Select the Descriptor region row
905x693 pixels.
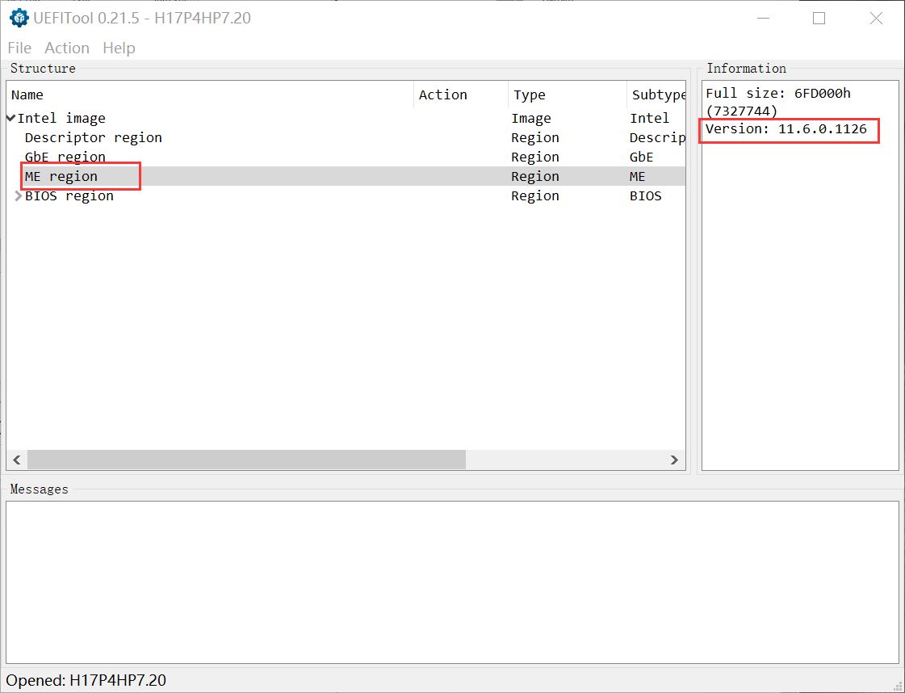(x=346, y=137)
